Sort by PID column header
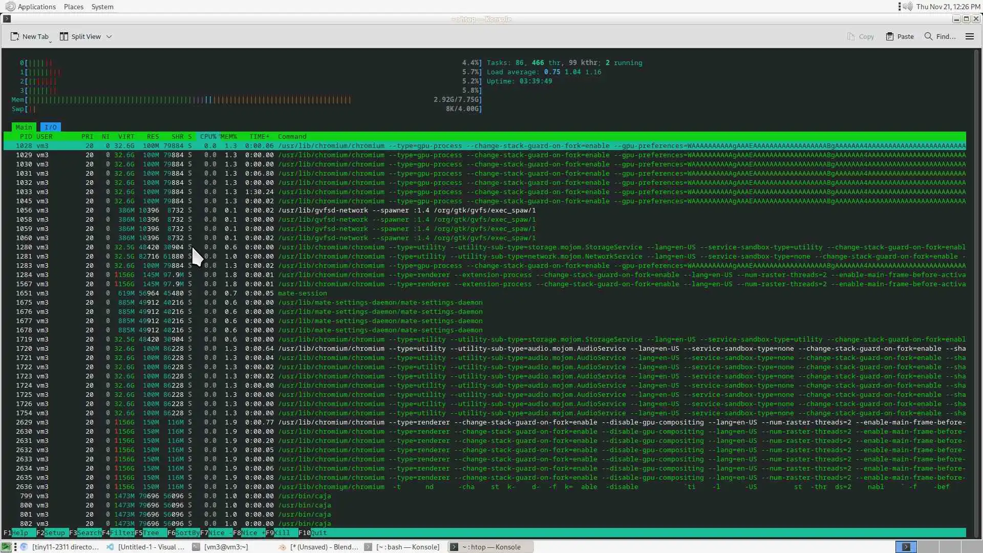Image resolution: width=983 pixels, height=553 pixels. [x=26, y=137]
